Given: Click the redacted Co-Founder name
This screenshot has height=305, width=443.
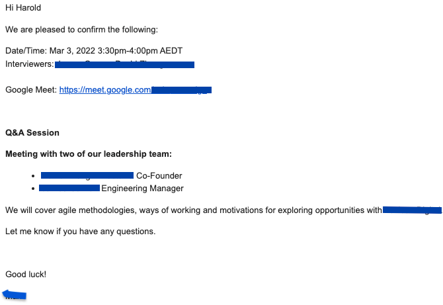Looking at the screenshot, I should [x=87, y=175].
